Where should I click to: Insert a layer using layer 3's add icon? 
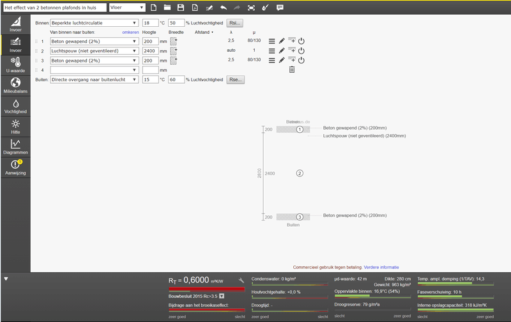click(292, 59)
